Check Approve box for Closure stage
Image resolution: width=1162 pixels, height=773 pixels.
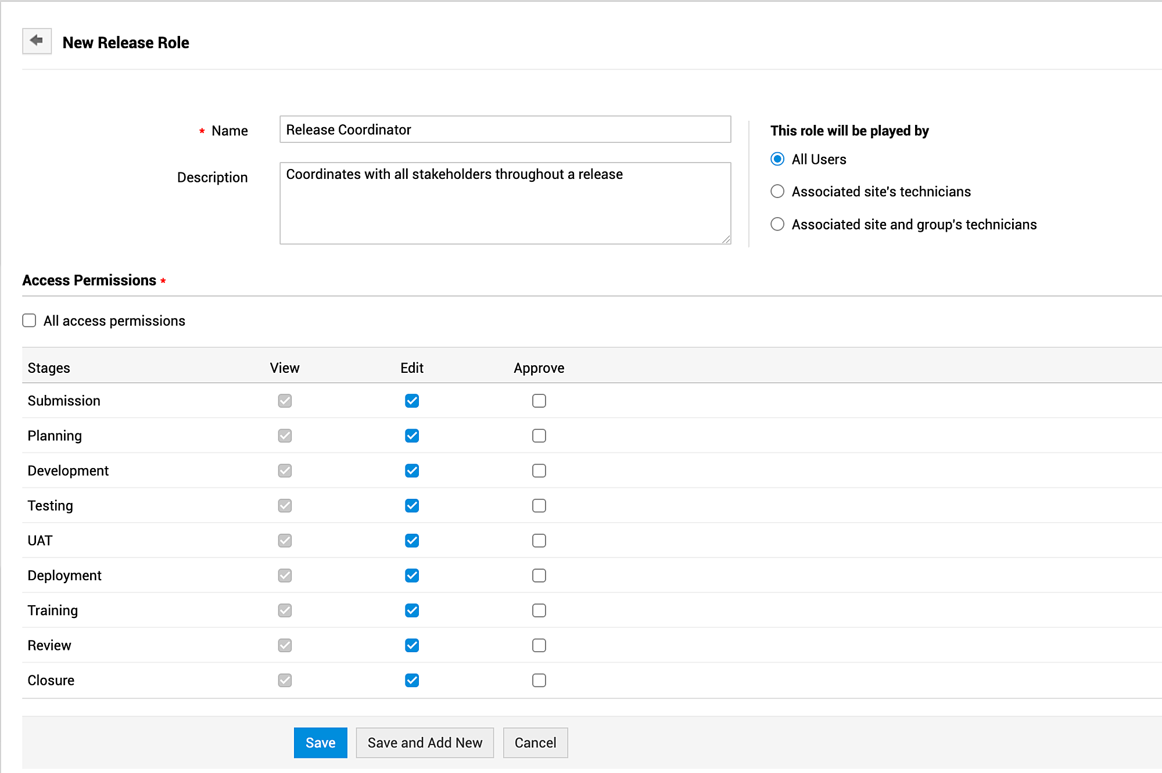tap(539, 680)
